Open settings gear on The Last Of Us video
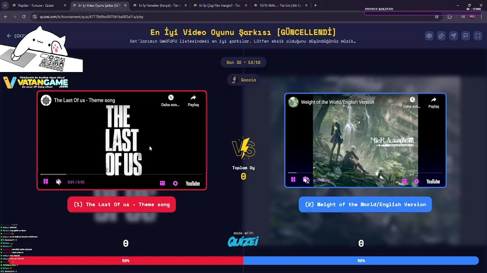 click(x=175, y=184)
